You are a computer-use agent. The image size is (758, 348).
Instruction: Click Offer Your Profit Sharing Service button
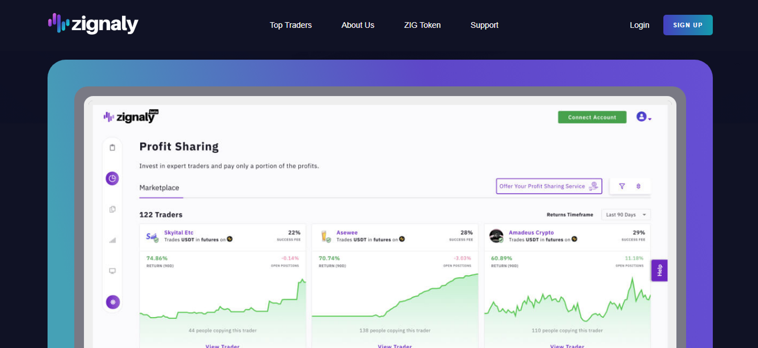549,186
